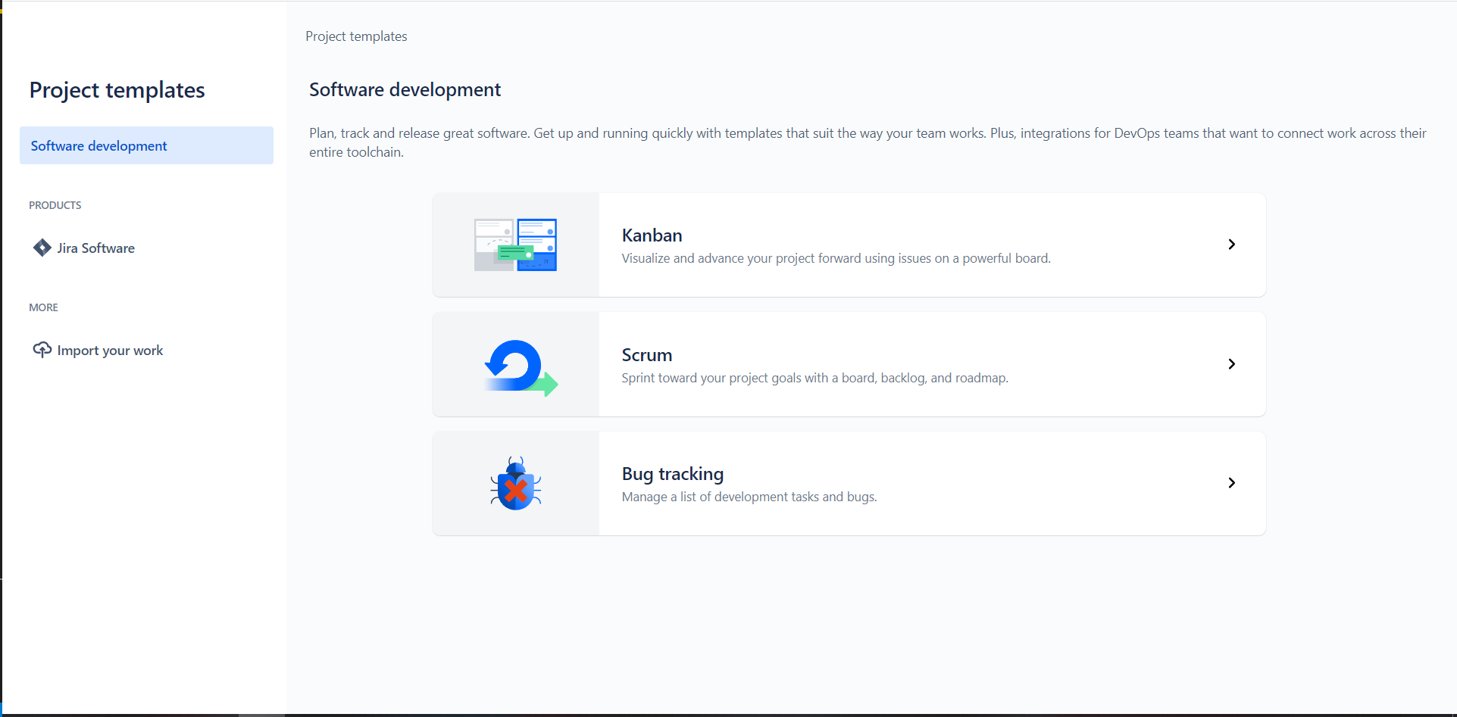Click Bug tracking description about development tasks

(x=749, y=497)
